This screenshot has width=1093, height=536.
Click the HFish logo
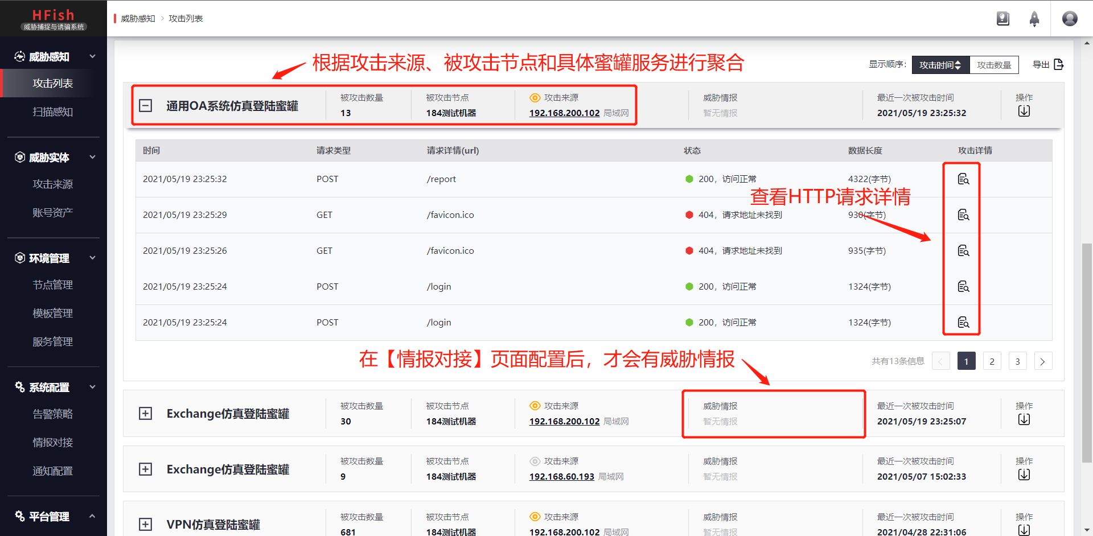(54, 19)
